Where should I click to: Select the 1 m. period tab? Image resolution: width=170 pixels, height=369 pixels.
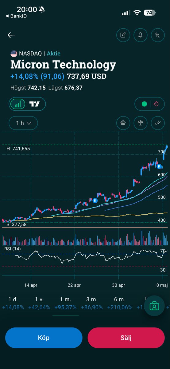65,303
